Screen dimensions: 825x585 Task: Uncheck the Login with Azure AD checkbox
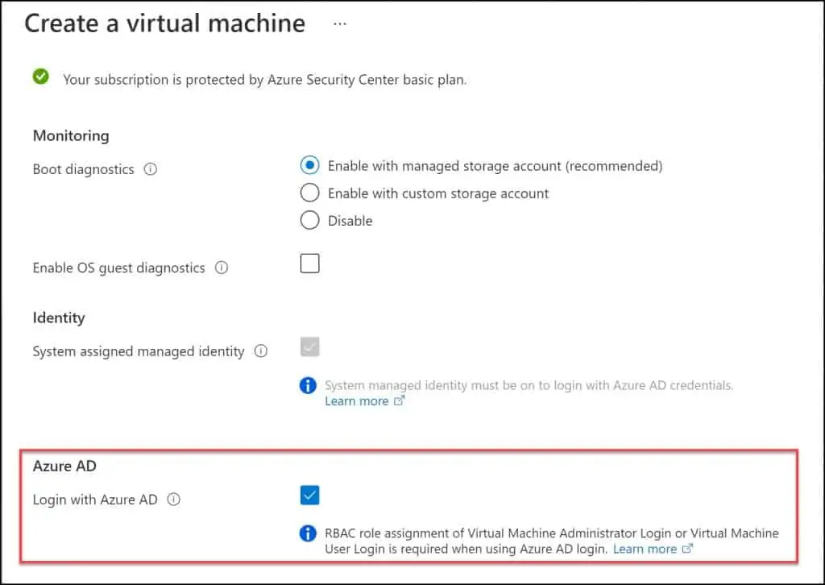point(310,495)
